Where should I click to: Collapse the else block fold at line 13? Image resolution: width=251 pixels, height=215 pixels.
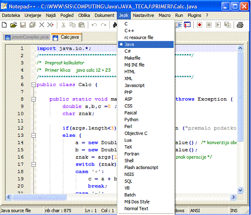click(x=34, y=135)
